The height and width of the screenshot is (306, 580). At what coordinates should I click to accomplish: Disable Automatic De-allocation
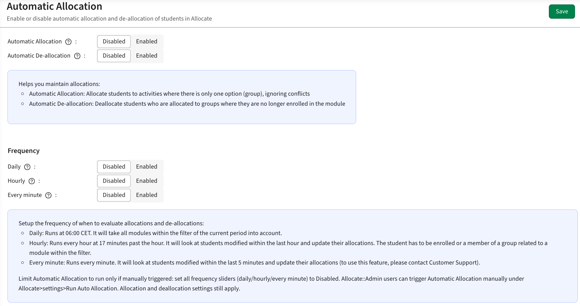click(114, 56)
